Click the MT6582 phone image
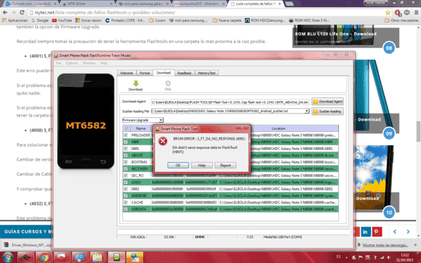Screen dimensions: 421x263 [86, 121]
